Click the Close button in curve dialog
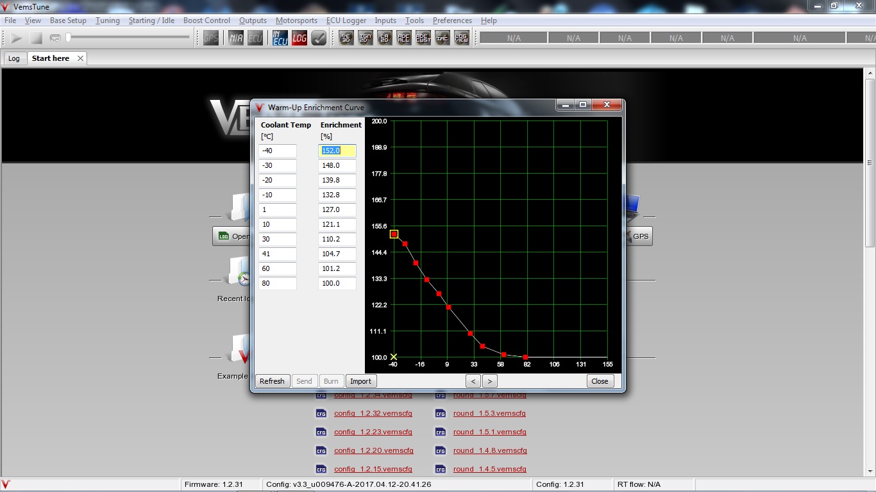The image size is (876, 492). click(600, 381)
